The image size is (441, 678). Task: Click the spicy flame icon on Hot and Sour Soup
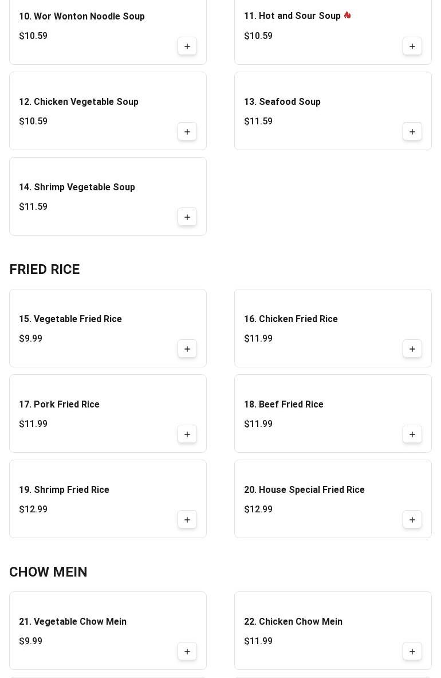pyautogui.click(x=347, y=15)
